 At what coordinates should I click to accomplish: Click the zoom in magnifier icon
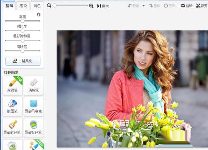click(x=91, y=6)
